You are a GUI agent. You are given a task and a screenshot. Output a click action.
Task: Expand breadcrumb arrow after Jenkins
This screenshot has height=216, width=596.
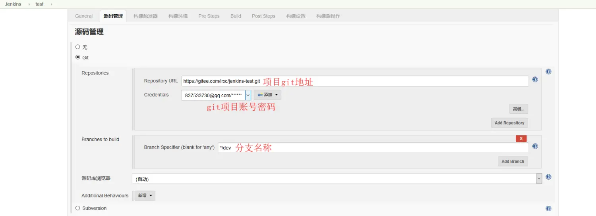coord(29,4)
